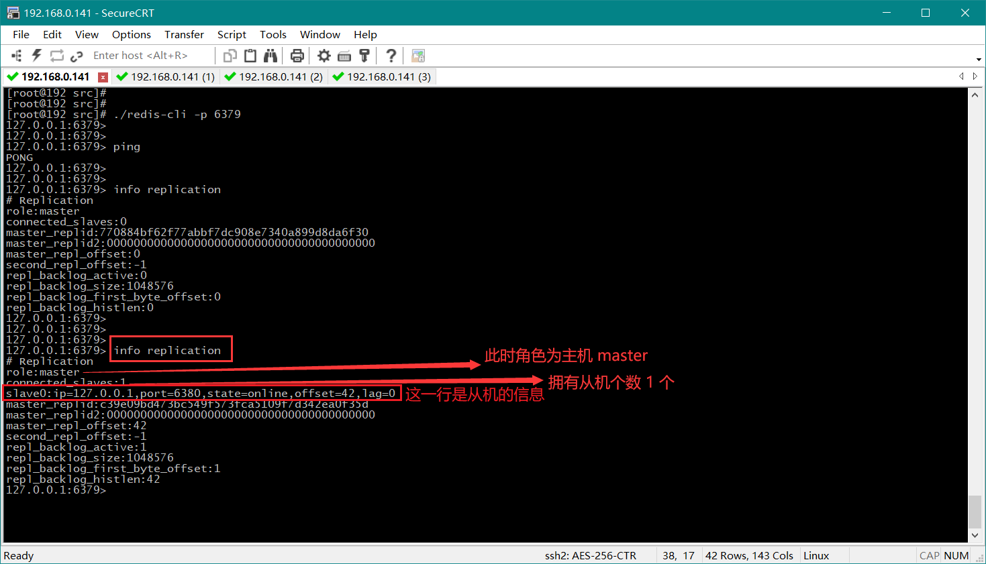The height and width of the screenshot is (564, 986).
Task: Open Find with the binoculars icon
Action: [270, 56]
